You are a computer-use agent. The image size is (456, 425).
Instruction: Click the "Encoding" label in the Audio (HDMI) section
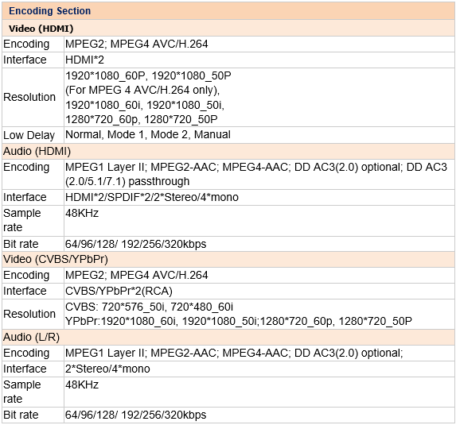click(x=26, y=168)
